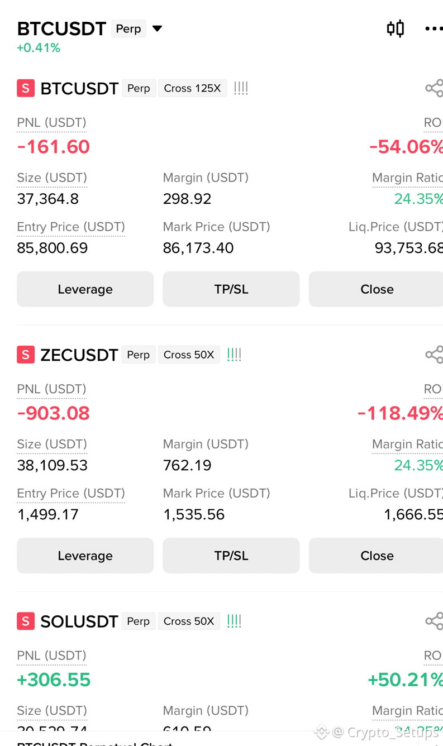Expand the BTCUSDT Perp symbol dropdown arrow
The width and height of the screenshot is (443, 746).
click(x=158, y=28)
